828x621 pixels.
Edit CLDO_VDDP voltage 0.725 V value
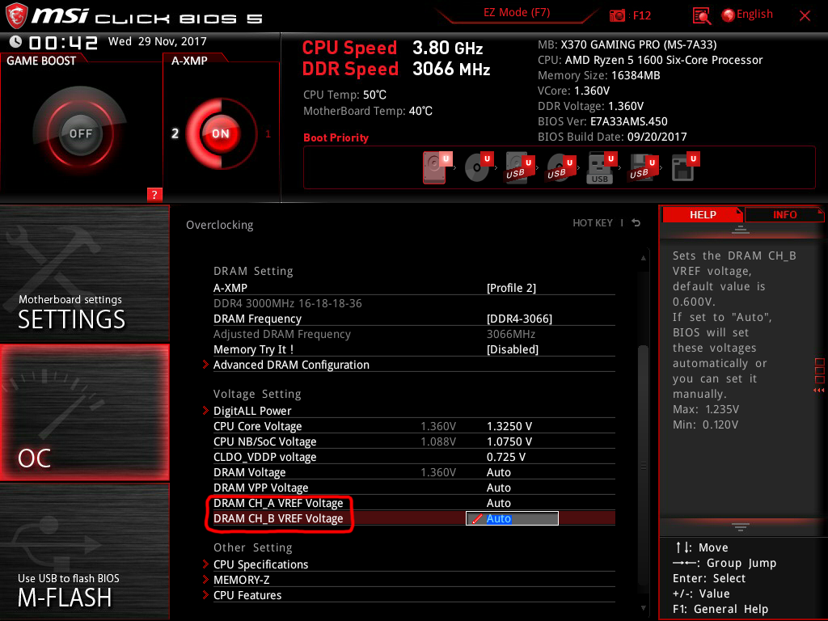(x=506, y=458)
